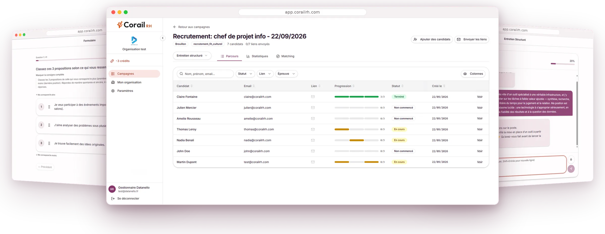Click Ajouter des candidats button
605x234 pixels.
coord(432,39)
